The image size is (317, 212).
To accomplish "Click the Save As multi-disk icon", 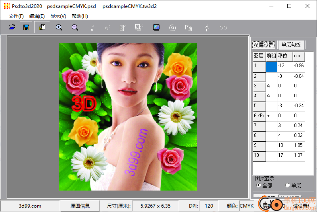I will coord(42,27).
